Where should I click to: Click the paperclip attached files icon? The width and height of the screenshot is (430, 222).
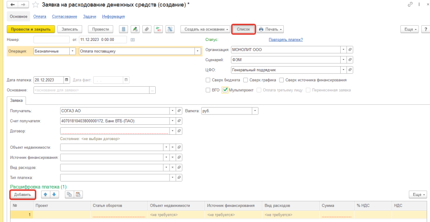[147, 29]
